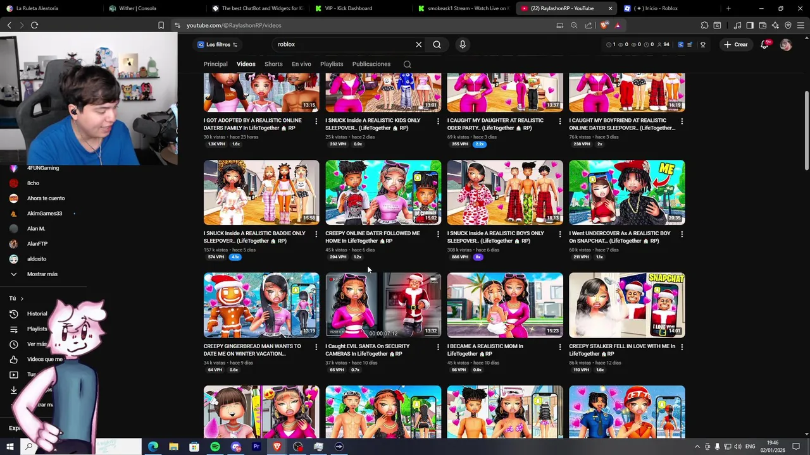Switch to the Playlists channel tab
810x455 pixels.
click(x=332, y=64)
